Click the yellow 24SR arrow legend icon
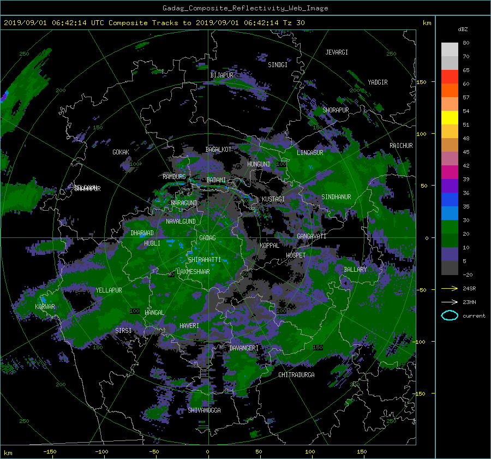This screenshot has height=459, width=491. tap(450, 288)
